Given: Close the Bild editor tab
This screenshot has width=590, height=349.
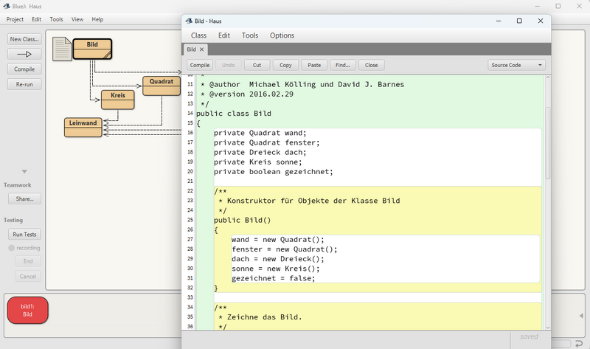Looking at the screenshot, I should pos(202,49).
